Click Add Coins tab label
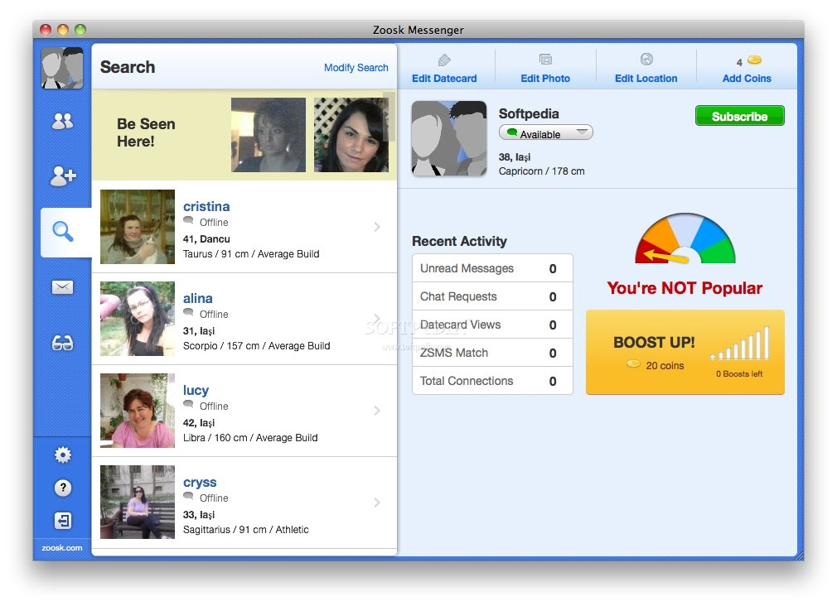The width and height of the screenshot is (837, 606). [x=746, y=79]
